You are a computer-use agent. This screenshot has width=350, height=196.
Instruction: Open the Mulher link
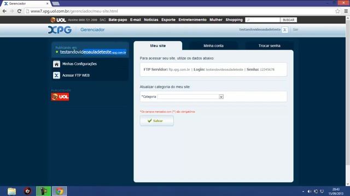tap(216, 20)
